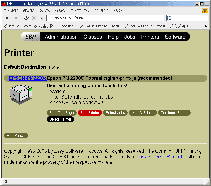
Task: Go forward using the forward arrow icon
Action: coord(16,18)
